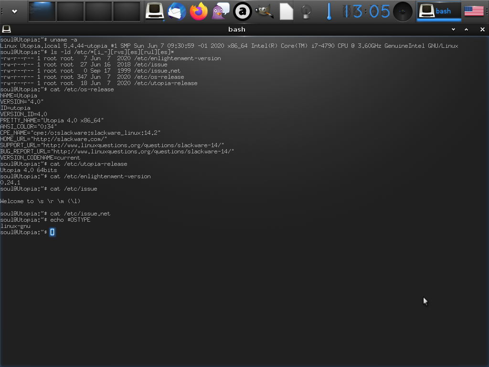Screen dimensions: 489x367
Task: Click the VERSION_CODENAME=current line
Action: tap(40, 158)
